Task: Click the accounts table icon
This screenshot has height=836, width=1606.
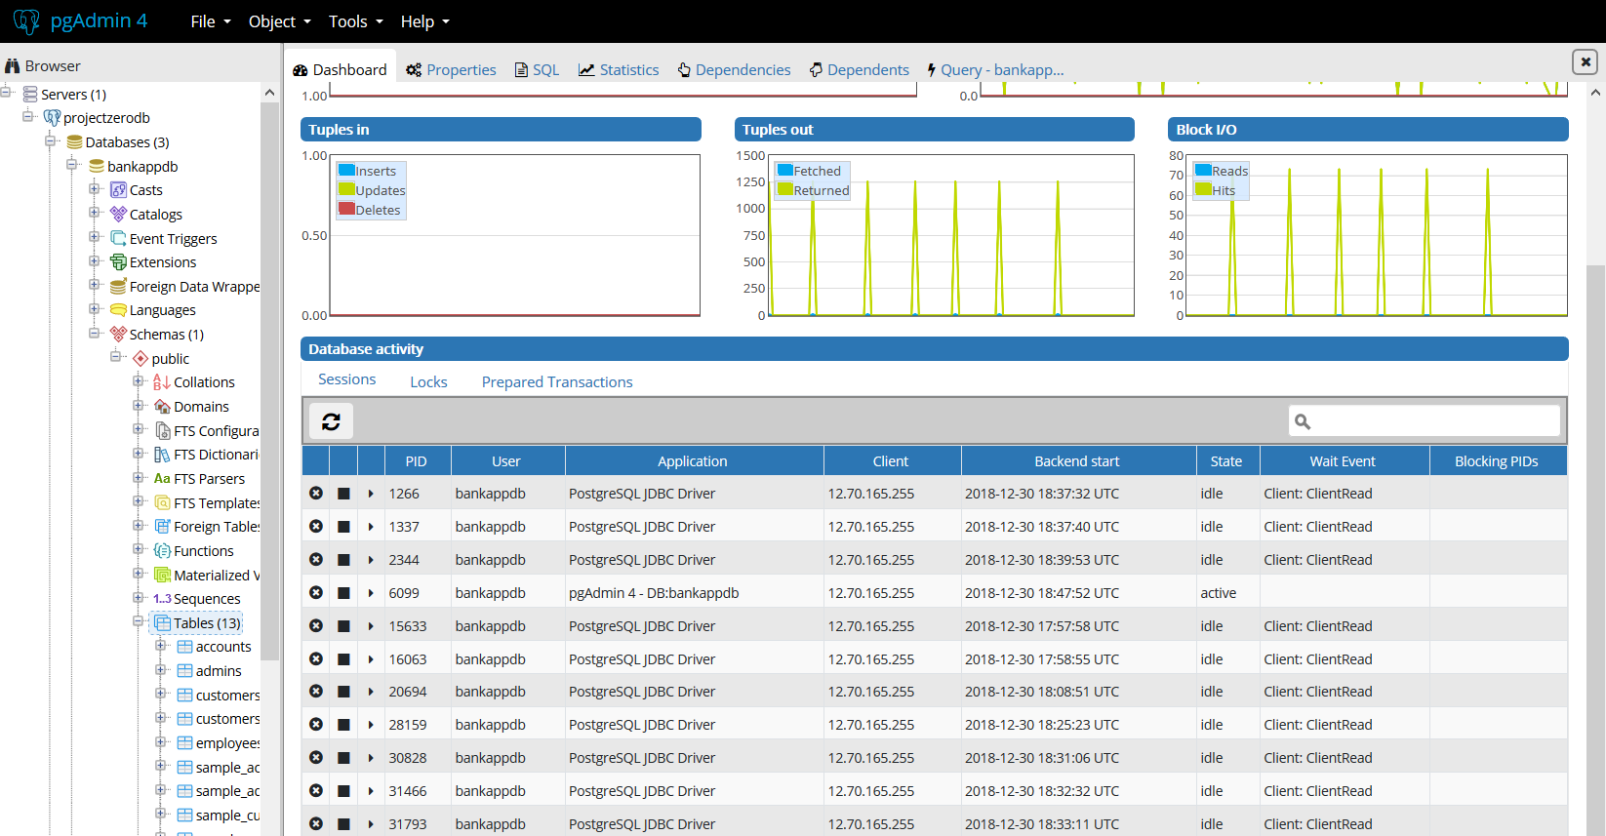Action: pos(184,647)
